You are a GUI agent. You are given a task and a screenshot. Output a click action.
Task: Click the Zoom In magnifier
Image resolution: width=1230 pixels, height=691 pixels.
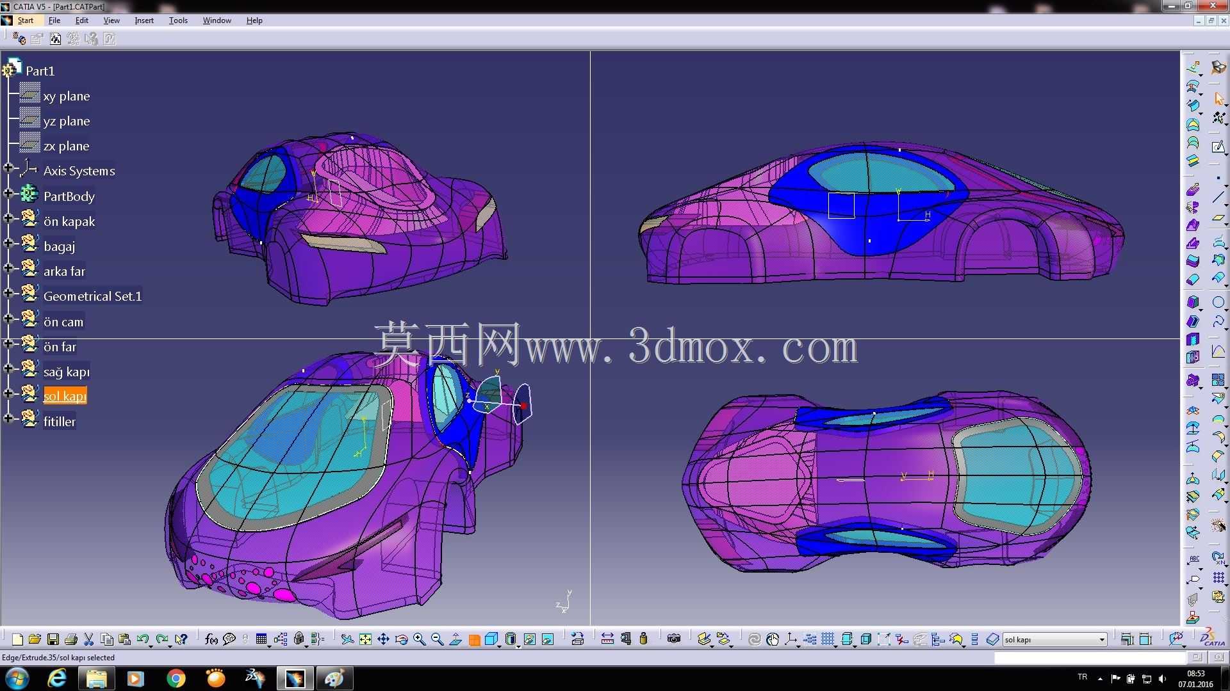(419, 639)
